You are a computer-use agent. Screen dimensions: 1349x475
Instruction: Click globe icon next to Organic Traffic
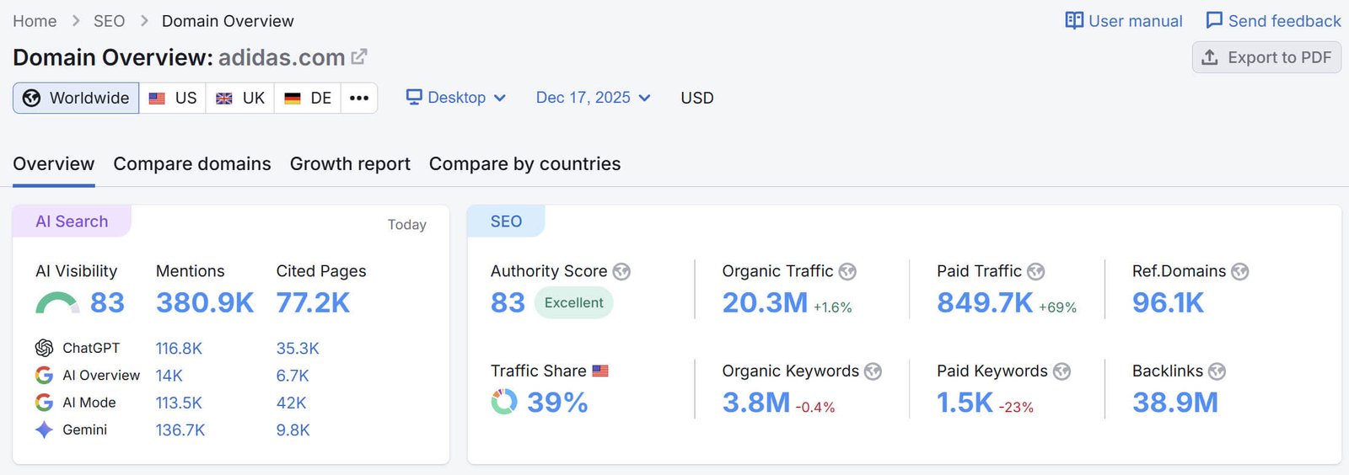pyautogui.click(x=847, y=271)
